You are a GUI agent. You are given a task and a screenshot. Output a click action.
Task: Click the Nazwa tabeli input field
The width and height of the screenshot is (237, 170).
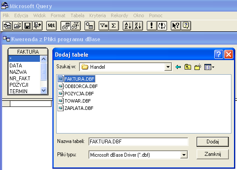pyautogui.click(x=138, y=142)
